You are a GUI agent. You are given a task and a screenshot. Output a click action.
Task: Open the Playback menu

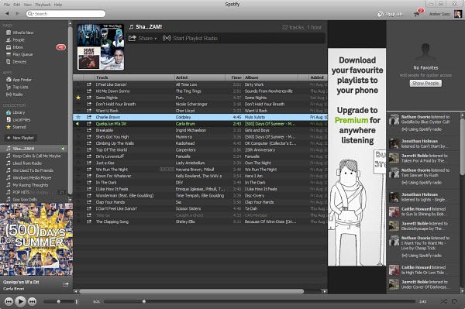coord(43,5)
